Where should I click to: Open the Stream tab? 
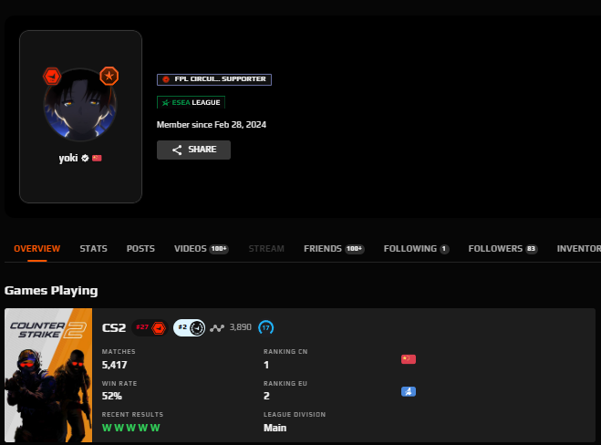(x=266, y=249)
